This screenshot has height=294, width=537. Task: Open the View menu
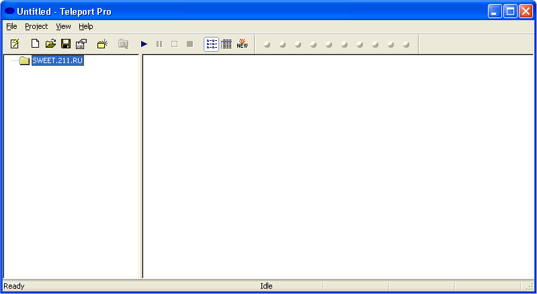coord(63,26)
